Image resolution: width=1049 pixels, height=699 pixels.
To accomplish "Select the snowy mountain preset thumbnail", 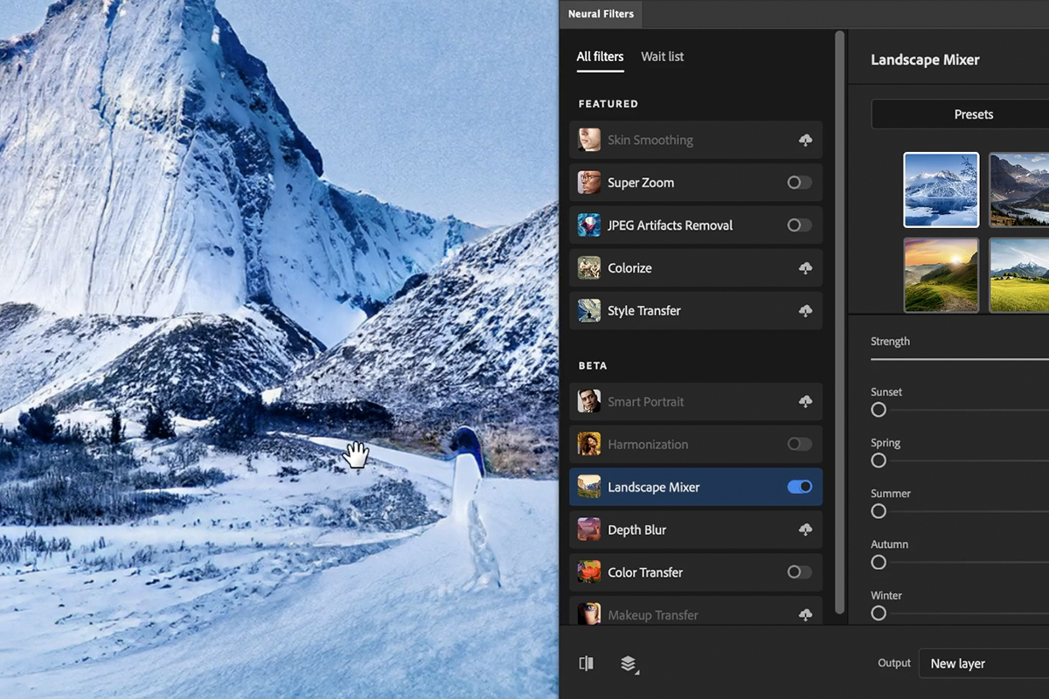I will click(941, 190).
